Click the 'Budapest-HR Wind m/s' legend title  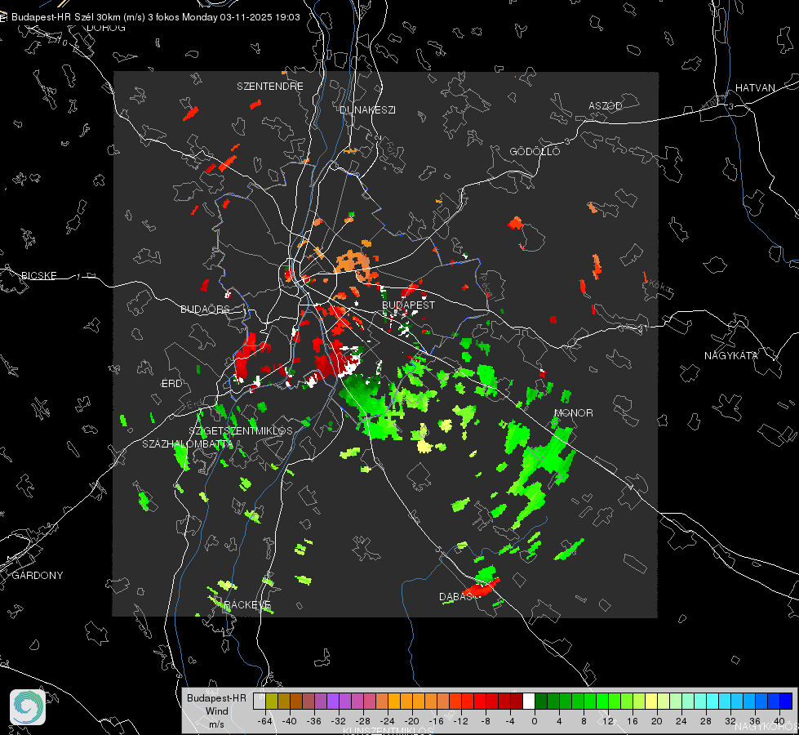pos(216,711)
